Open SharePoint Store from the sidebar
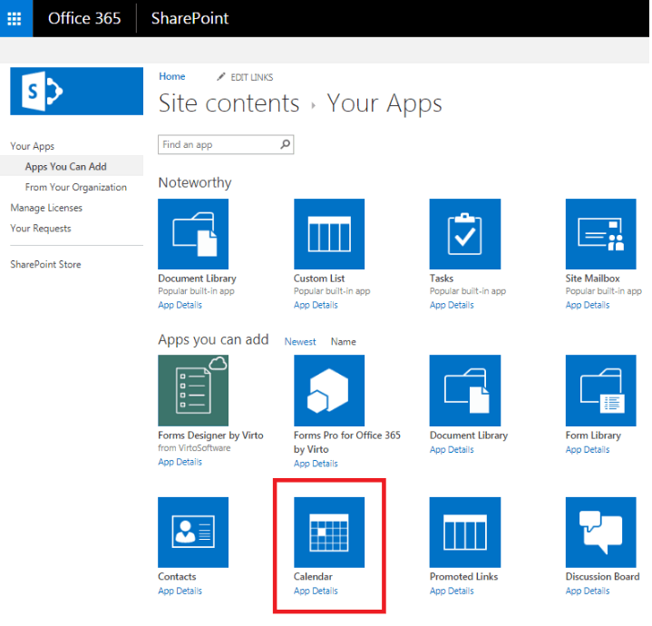Screen dimensions: 652x626 coord(45,264)
